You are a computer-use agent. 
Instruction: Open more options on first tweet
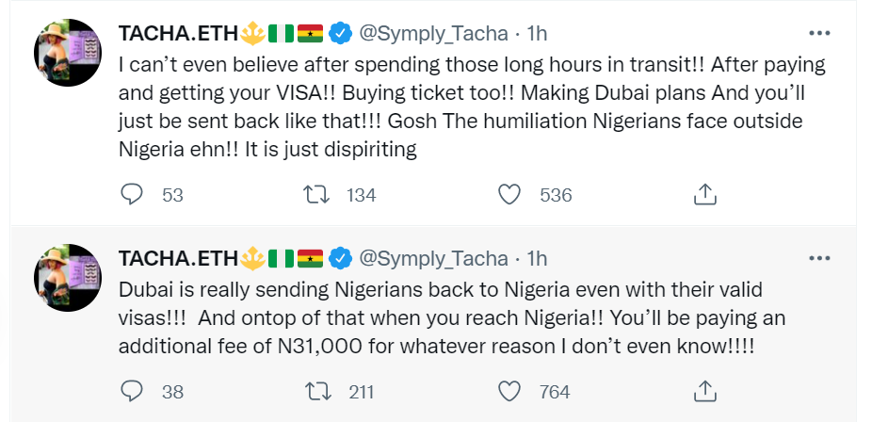[820, 33]
